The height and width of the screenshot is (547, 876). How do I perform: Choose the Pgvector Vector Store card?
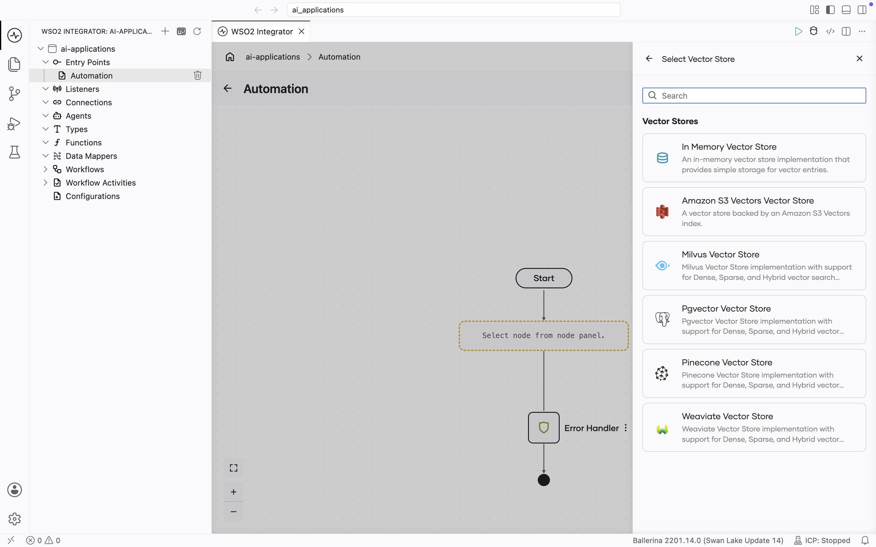click(x=754, y=319)
